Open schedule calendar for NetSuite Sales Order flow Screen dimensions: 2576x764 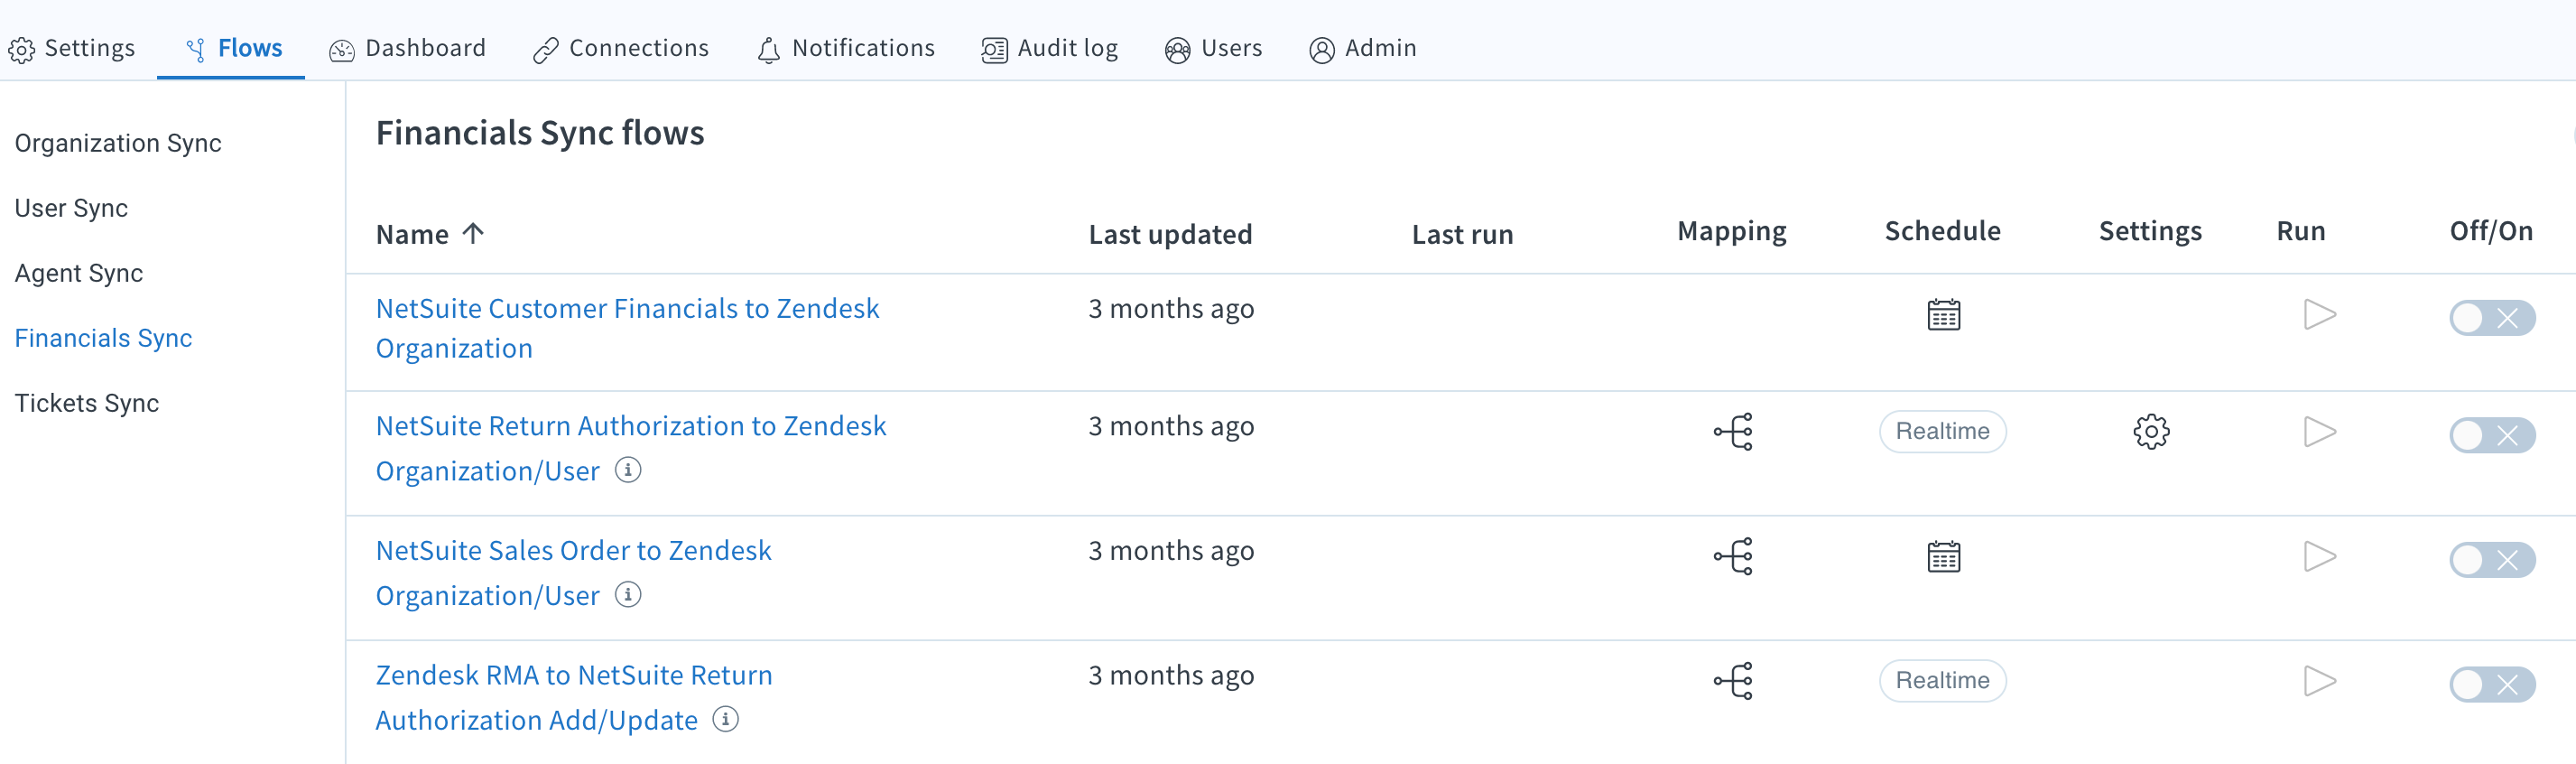tap(1943, 557)
